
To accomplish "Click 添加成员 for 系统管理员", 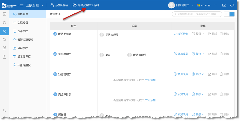I will pyautogui.click(x=181, y=54).
